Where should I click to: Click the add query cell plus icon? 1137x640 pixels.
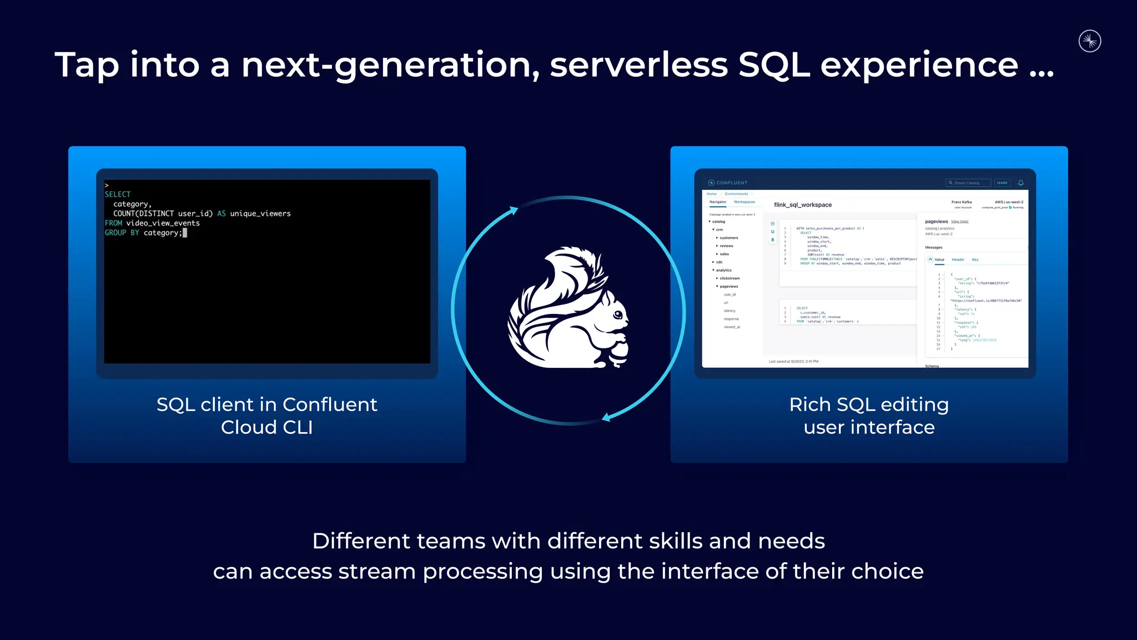pos(772,224)
